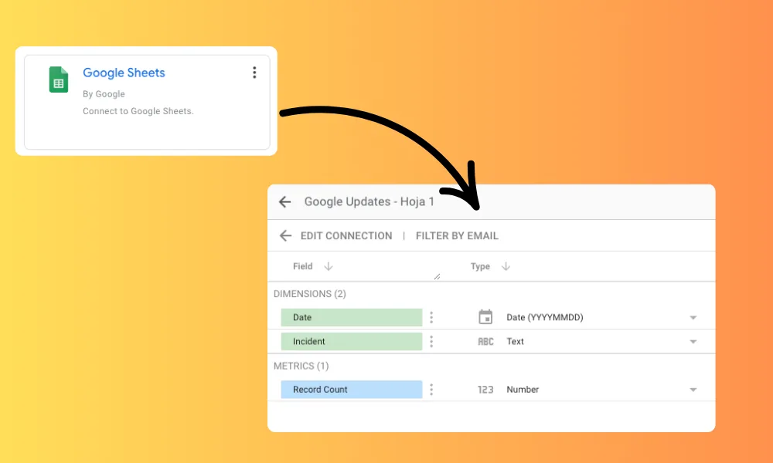The width and height of the screenshot is (773, 463).
Task: Click the calendar icon in Date row
Action: click(x=485, y=317)
